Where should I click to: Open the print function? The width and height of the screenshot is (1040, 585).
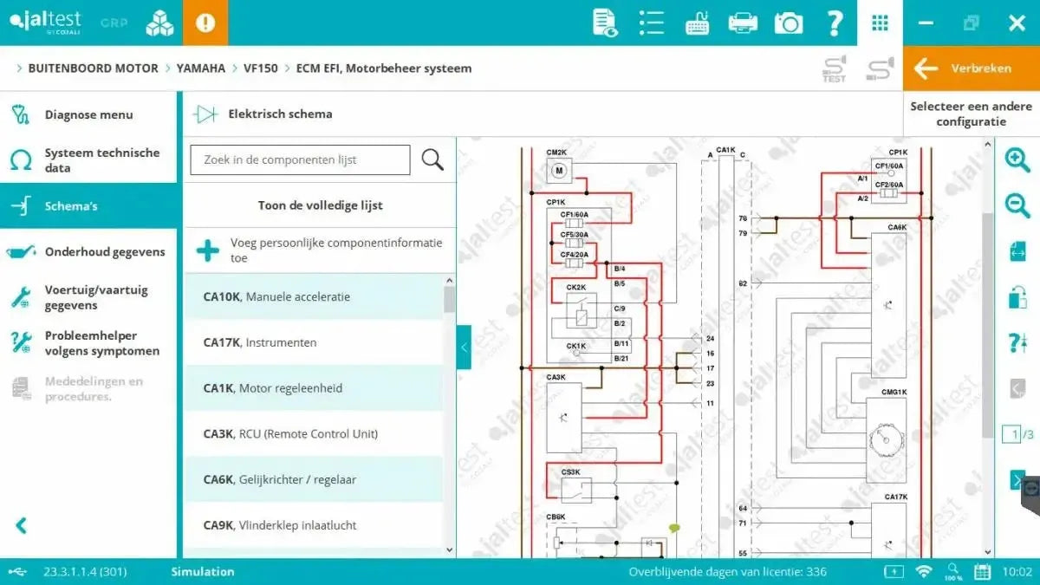[x=742, y=23]
